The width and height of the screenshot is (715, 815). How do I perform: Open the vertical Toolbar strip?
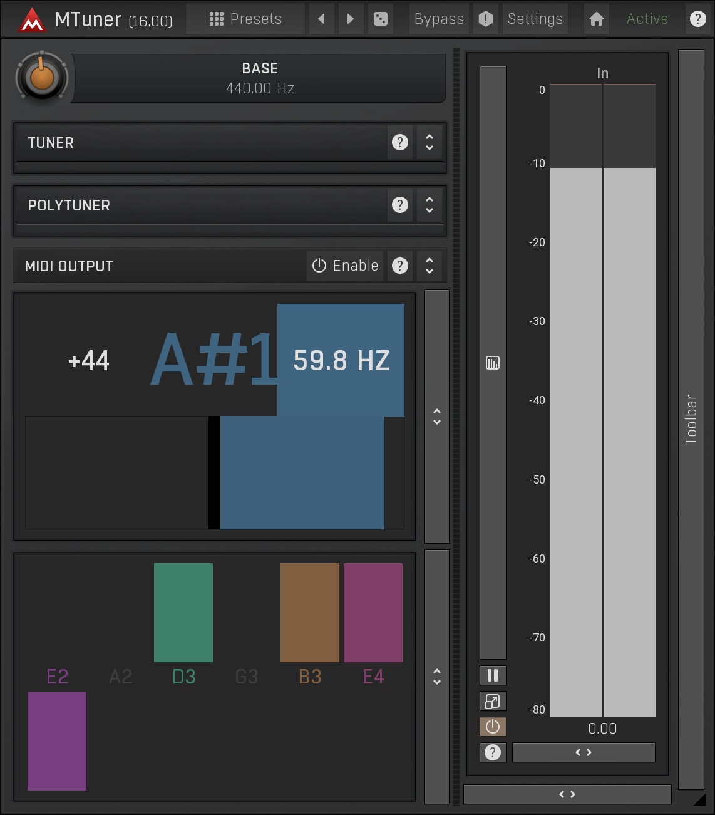(x=691, y=420)
